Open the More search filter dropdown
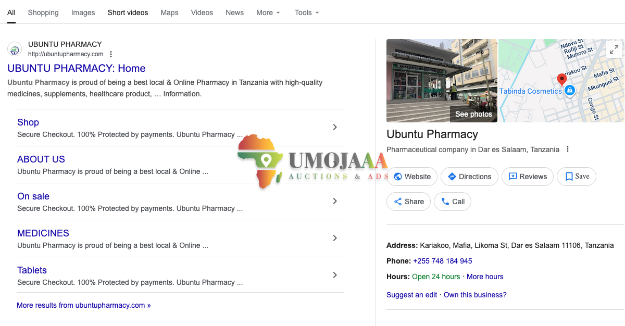Image resolution: width=625 pixels, height=326 pixels. coord(268,12)
